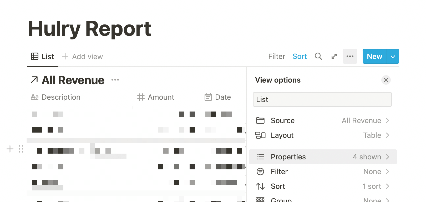Click Add view to create a view
Viewport: 426px width, 202px height.
[83, 57]
